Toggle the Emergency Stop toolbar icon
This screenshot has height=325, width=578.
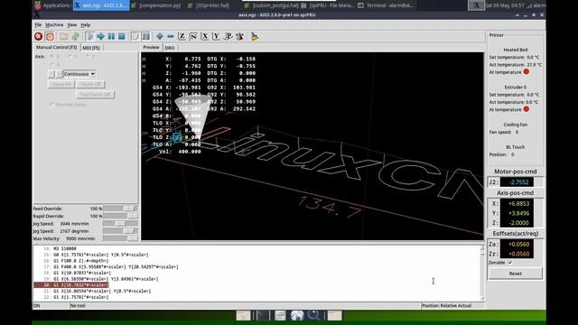point(38,36)
